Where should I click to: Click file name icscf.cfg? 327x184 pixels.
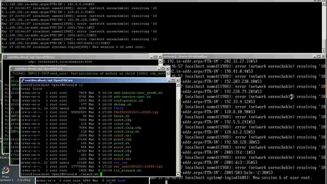click(123, 120)
